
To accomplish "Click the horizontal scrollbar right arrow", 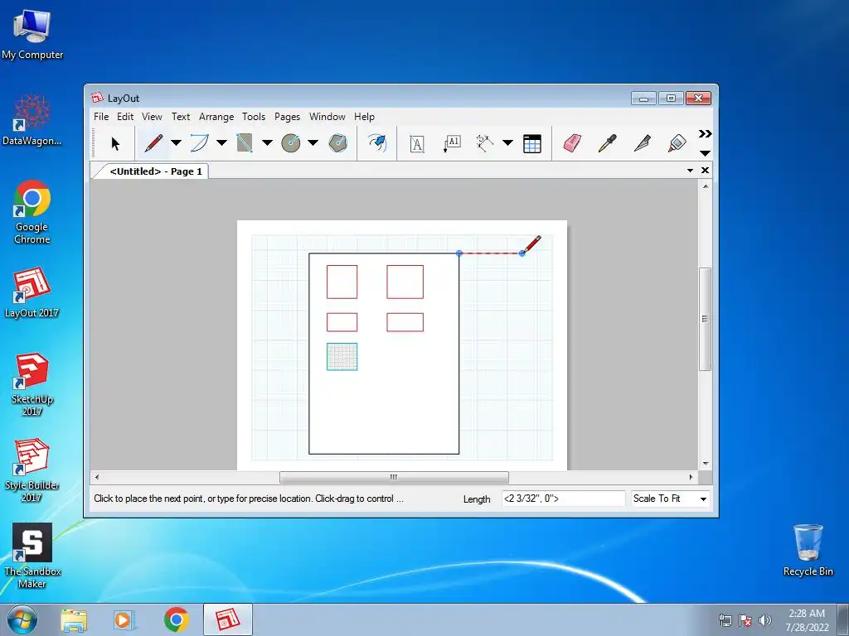I will tap(691, 477).
